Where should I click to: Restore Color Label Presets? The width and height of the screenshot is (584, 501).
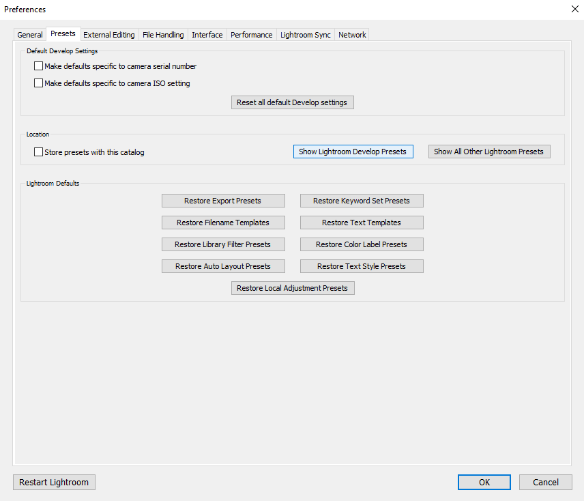(x=362, y=244)
